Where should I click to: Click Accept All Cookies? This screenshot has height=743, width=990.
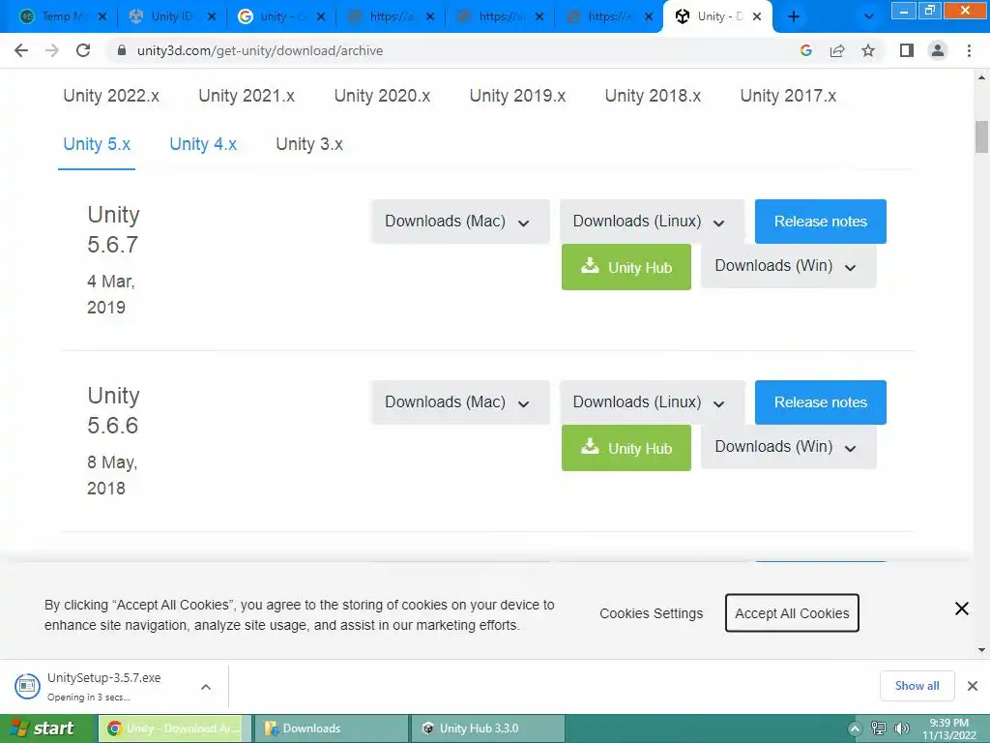[792, 612]
